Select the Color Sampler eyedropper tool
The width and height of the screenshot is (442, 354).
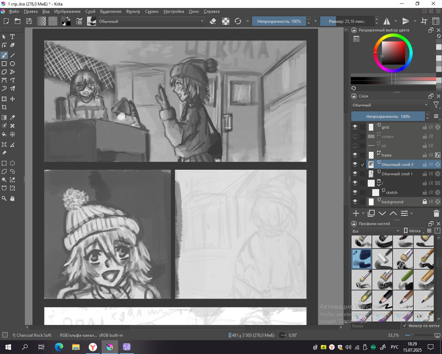pyautogui.click(x=12, y=118)
